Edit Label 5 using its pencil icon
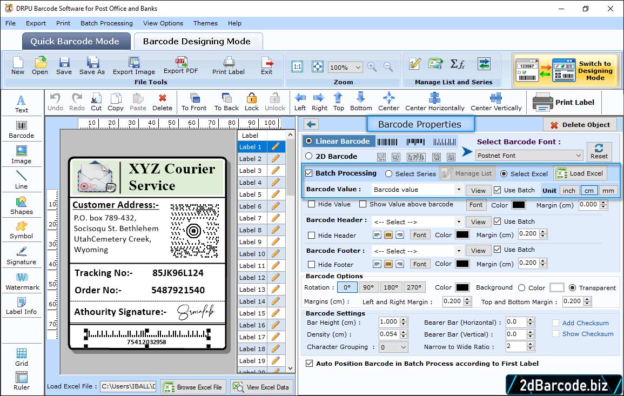 (276, 194)
